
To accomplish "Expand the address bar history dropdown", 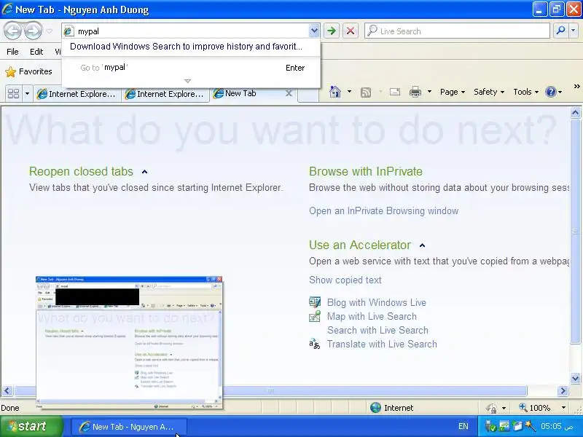I will pos(314,31).
